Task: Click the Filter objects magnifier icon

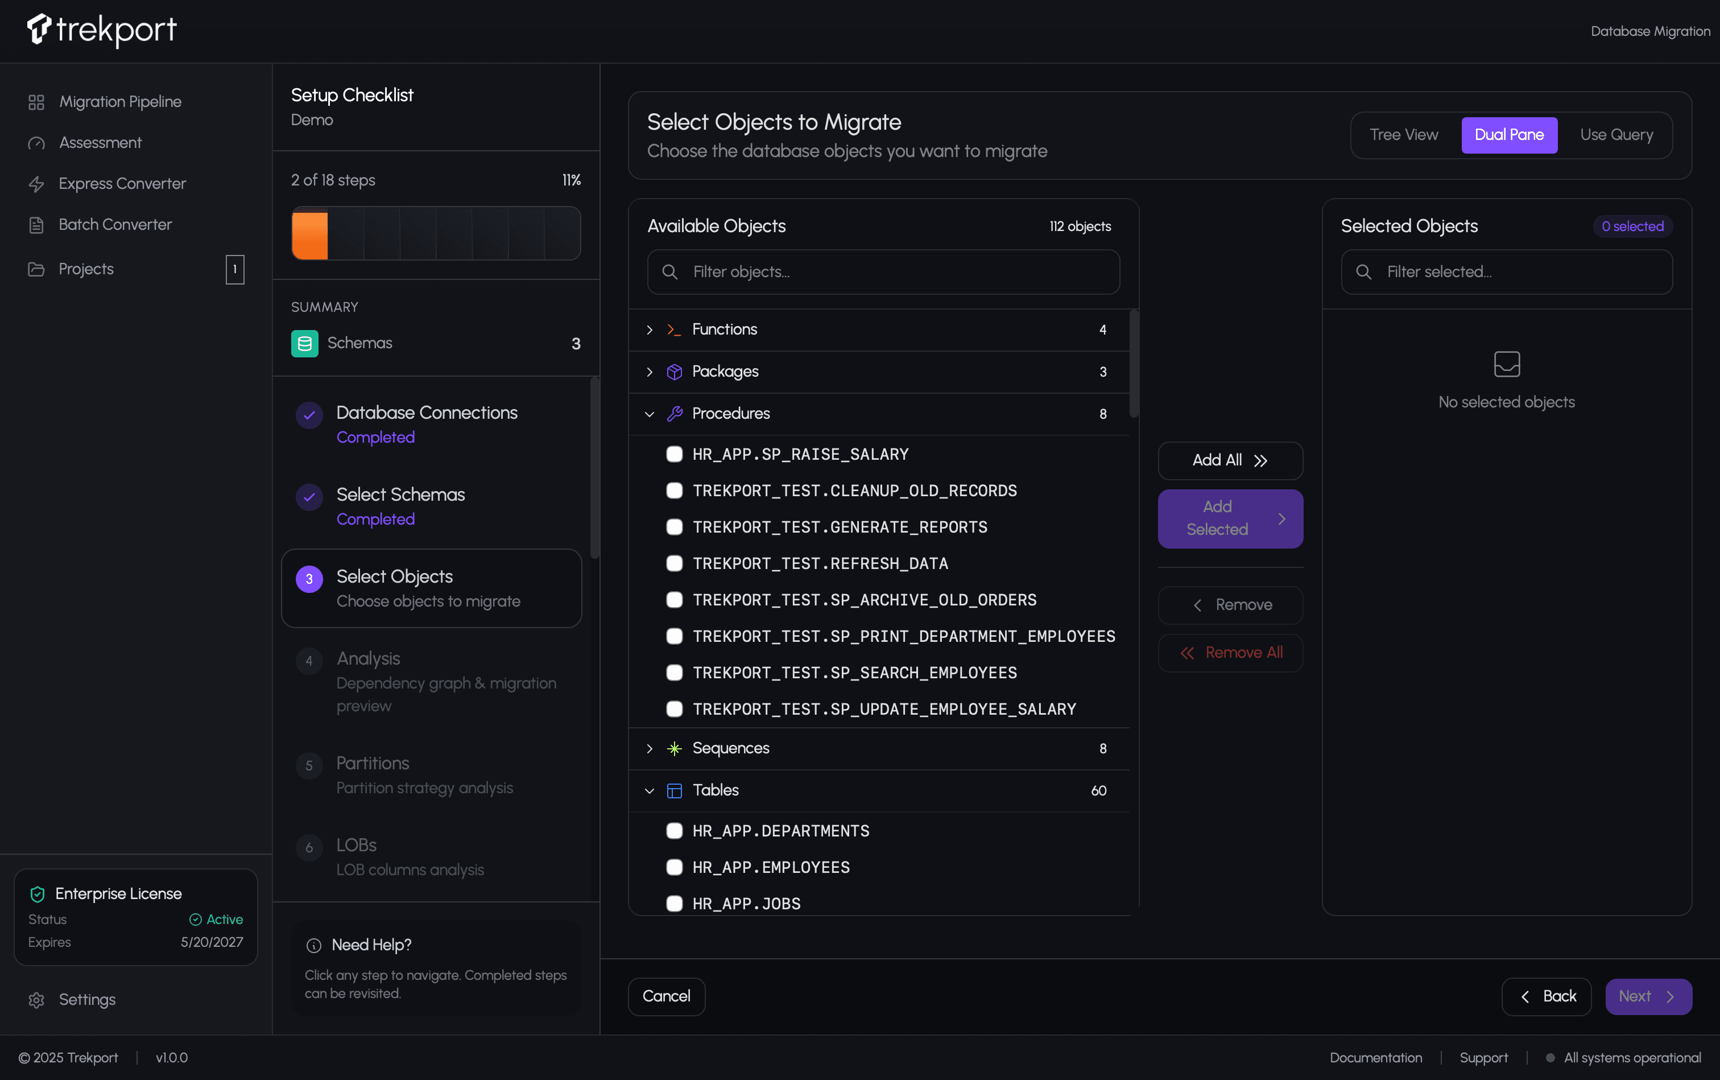Action: [x=669, y=272]
